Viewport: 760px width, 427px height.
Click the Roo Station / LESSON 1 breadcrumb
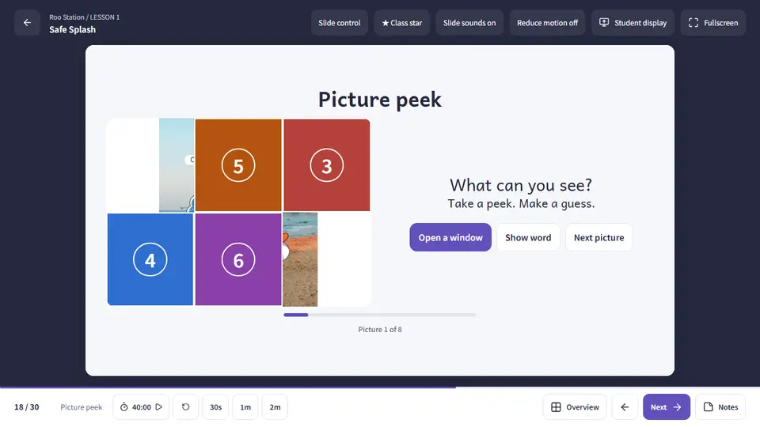click(x=85, y=17)
